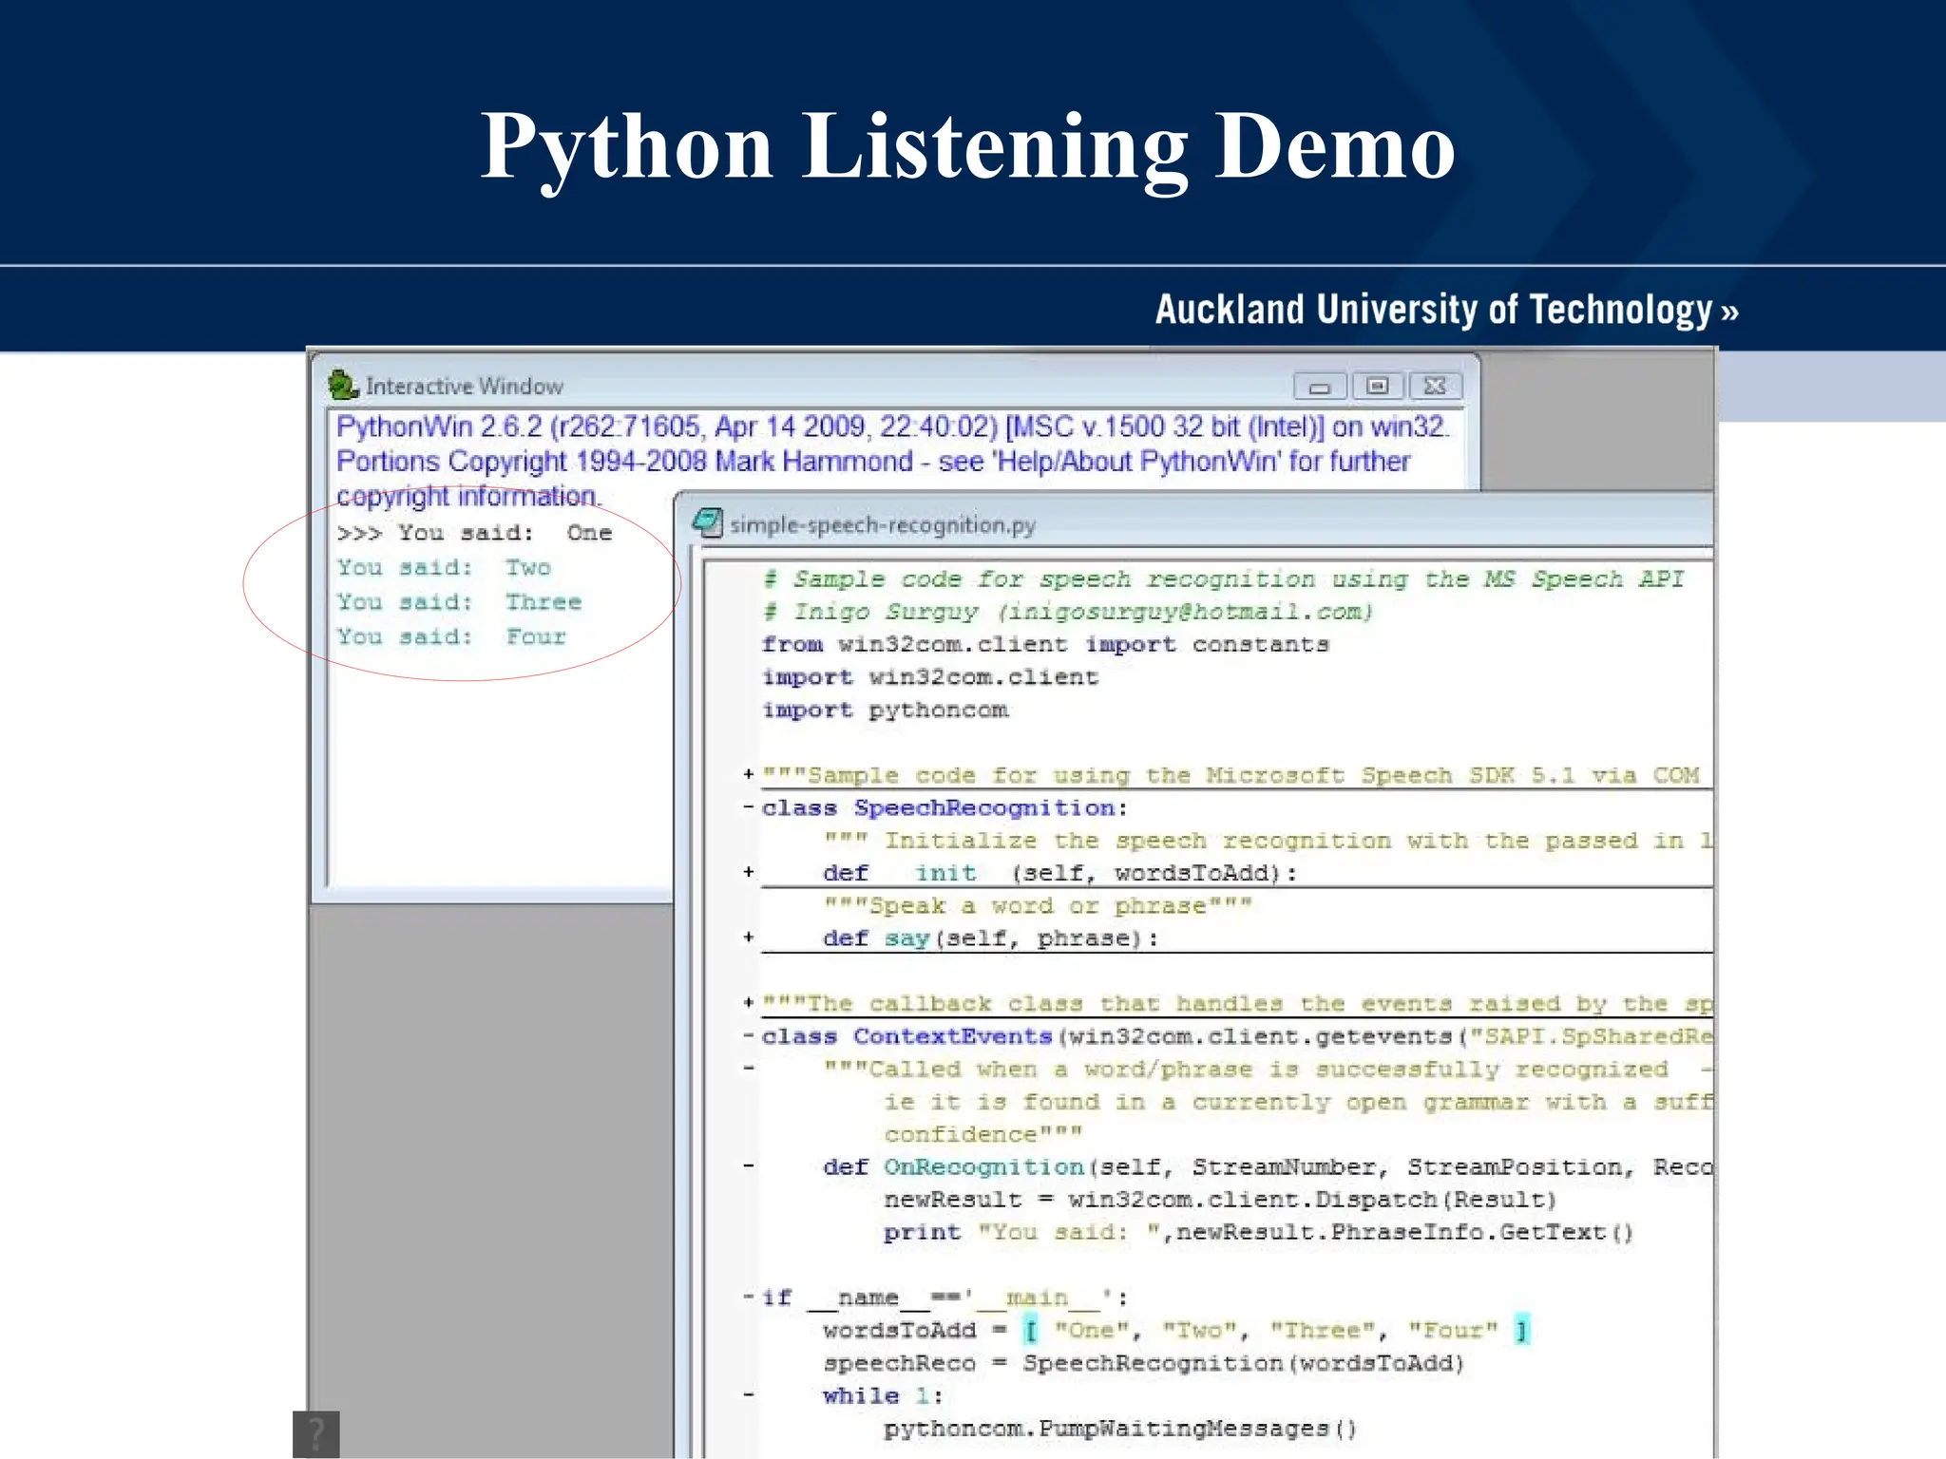Click the 'Portions Copyright 1994-2008 Mark Hammond' line
1946x1459 pixels.
[873, 462]
